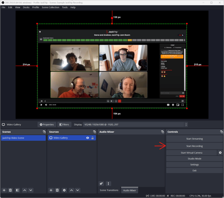Move source up arrow in Sources panel

[x=72, y=190]
